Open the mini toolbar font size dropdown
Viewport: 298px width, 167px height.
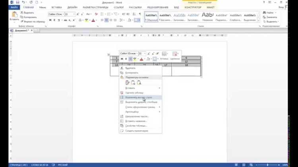pos(145,54)
